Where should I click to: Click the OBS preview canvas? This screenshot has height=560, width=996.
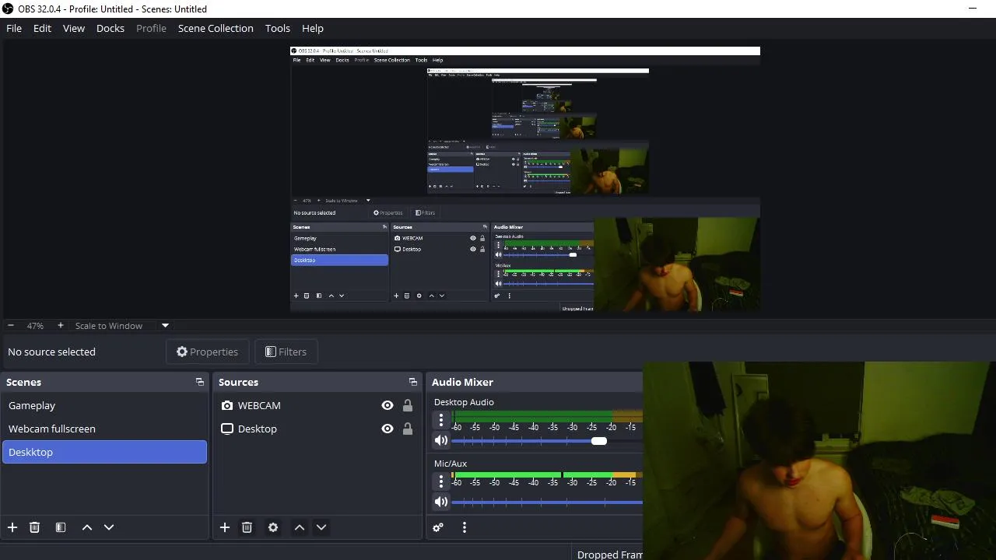[x=525, y=179]
